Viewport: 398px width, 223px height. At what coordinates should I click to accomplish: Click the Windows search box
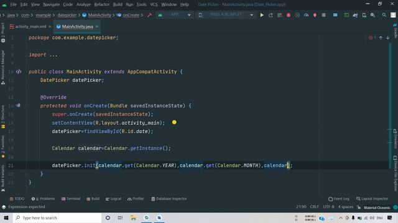57,217
